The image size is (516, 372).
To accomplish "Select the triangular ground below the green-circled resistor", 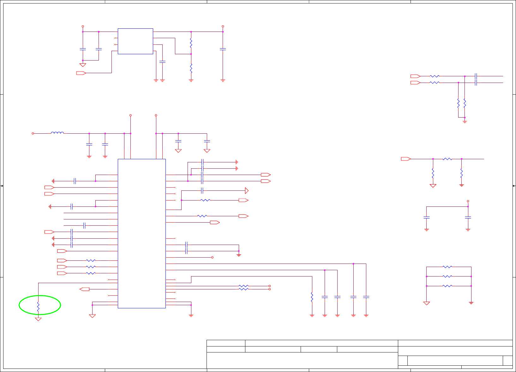I will point(38,319).
